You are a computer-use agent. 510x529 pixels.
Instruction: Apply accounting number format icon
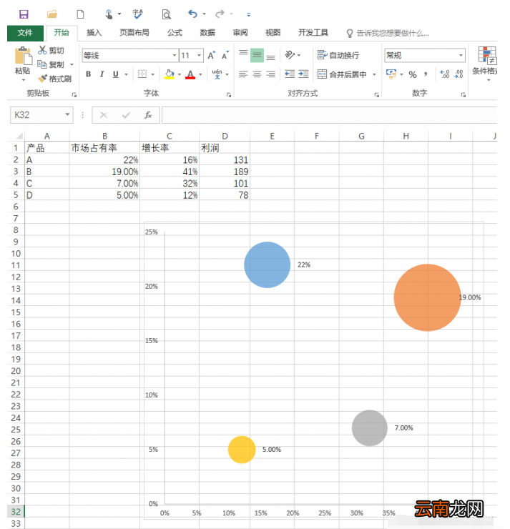coord(391,74)
